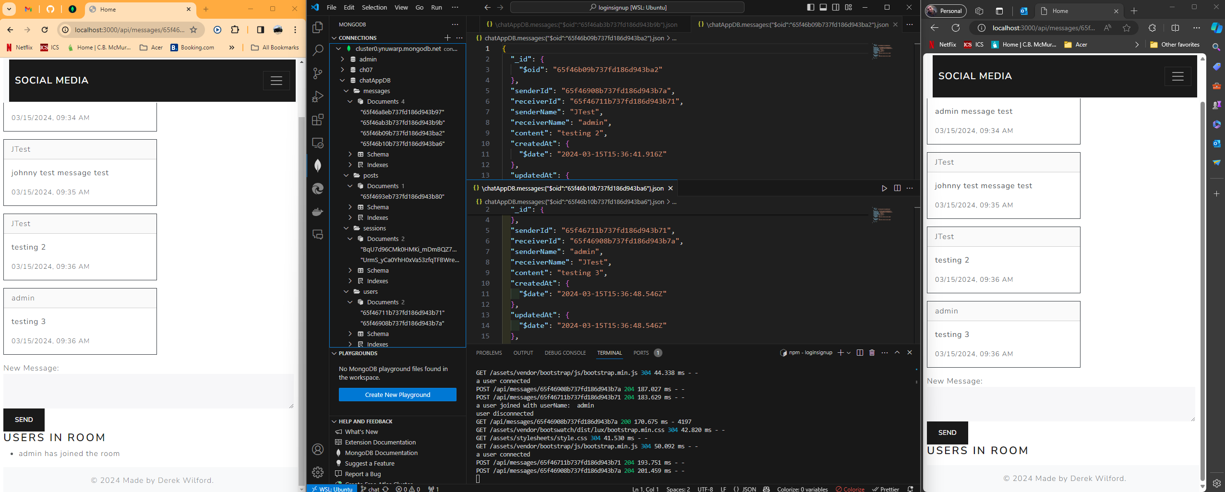
Task: Expand the ch07 database node
Action: tap(342, 70)
